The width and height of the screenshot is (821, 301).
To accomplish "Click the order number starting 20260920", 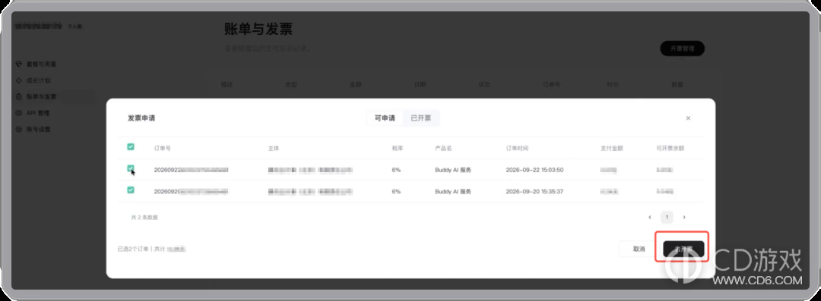I will (x=191, y=192).
